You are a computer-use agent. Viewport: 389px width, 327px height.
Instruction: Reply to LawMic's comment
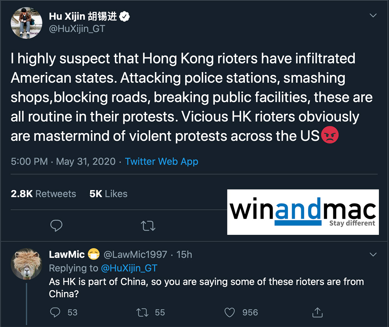point(56,312)
